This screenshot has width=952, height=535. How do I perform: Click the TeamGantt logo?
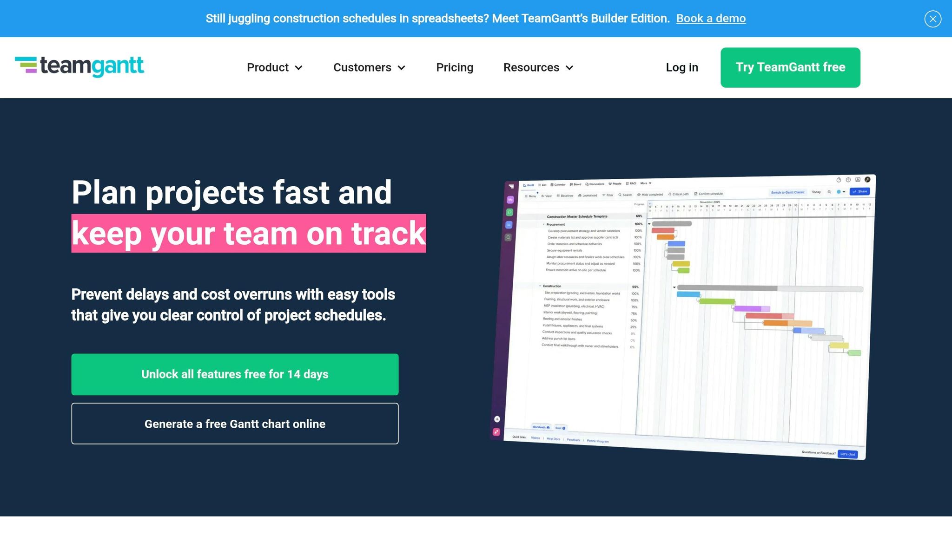point(79,66)
